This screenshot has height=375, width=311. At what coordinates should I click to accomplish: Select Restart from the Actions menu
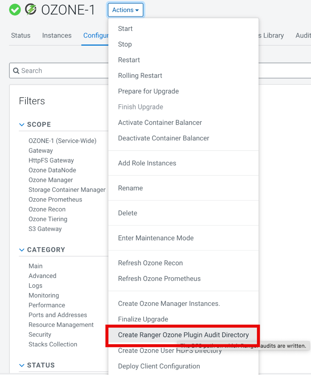[129, 60]
